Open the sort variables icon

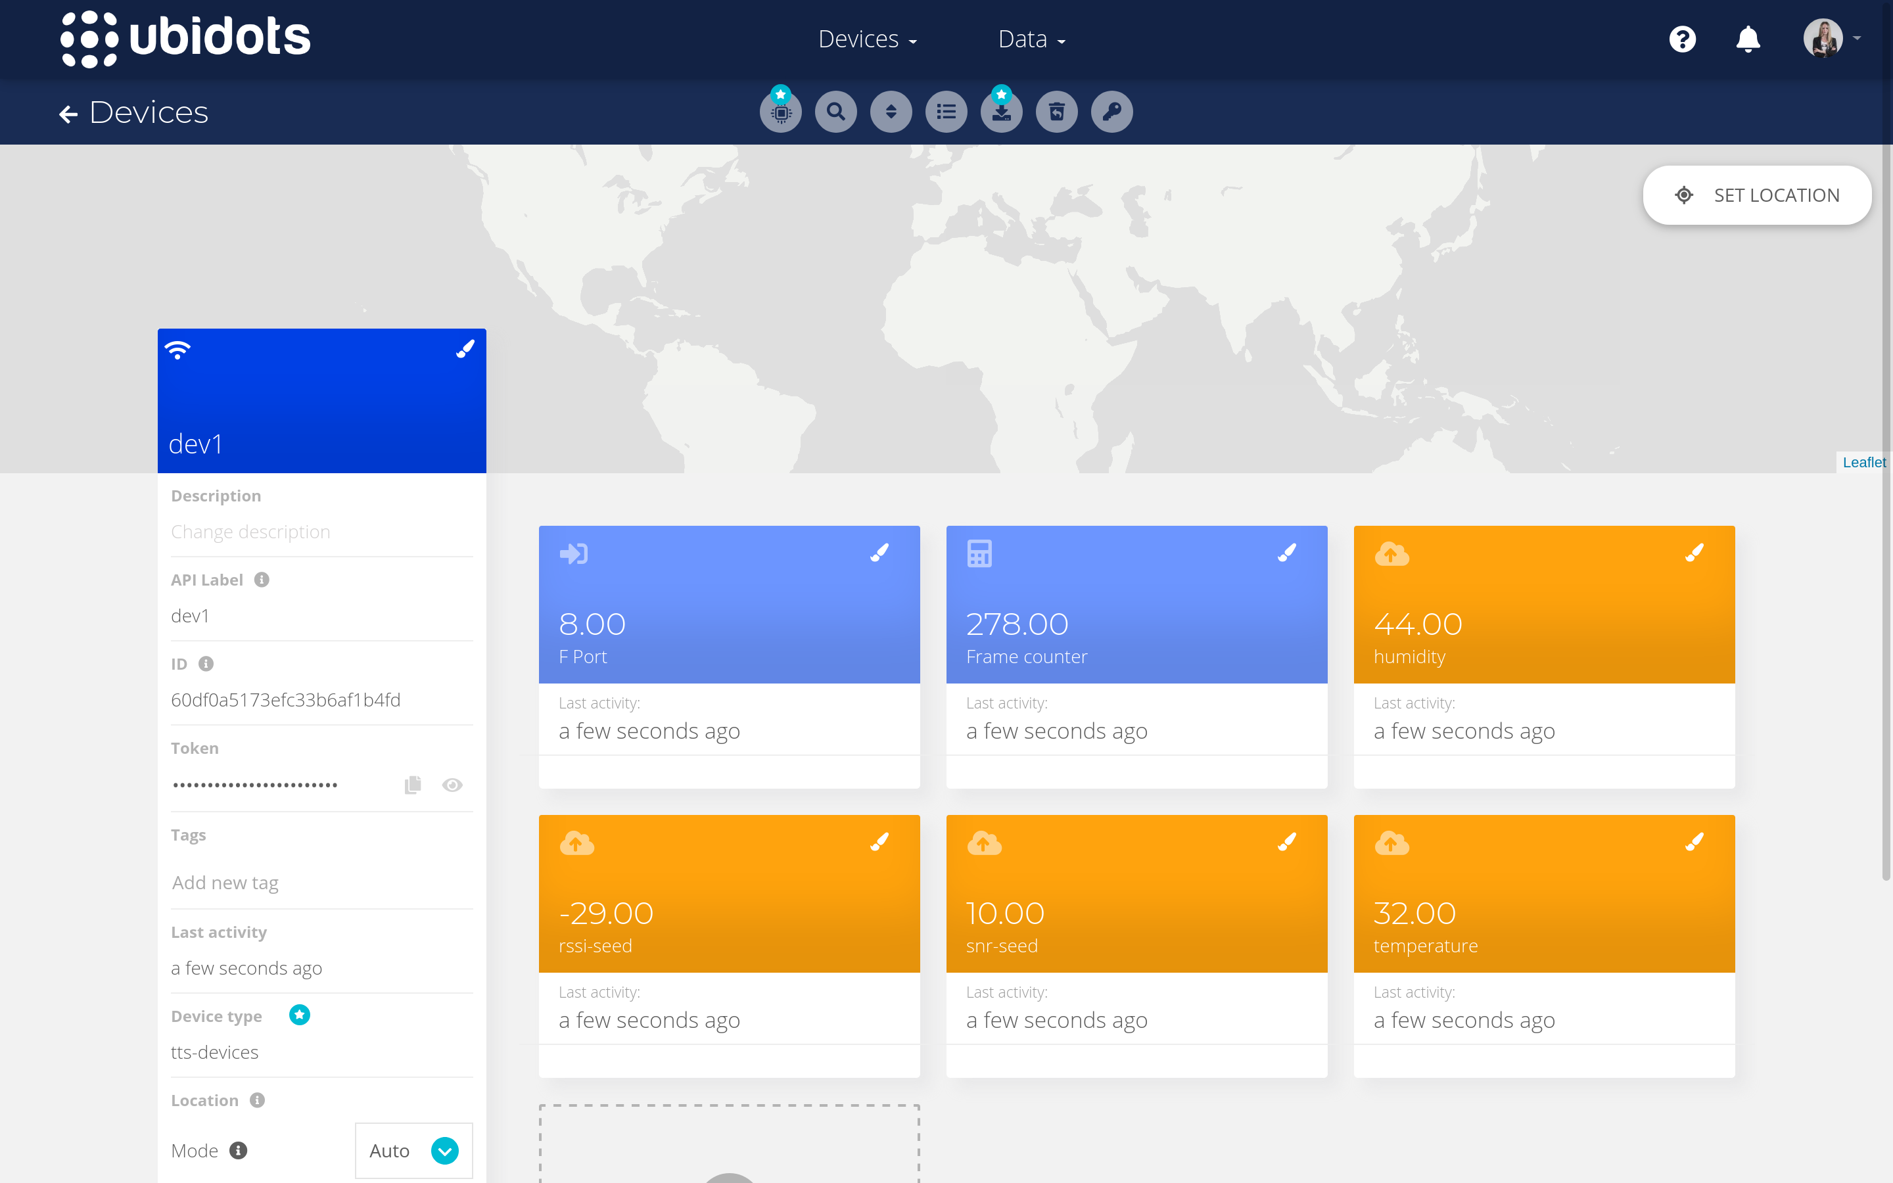coord(891,112)
